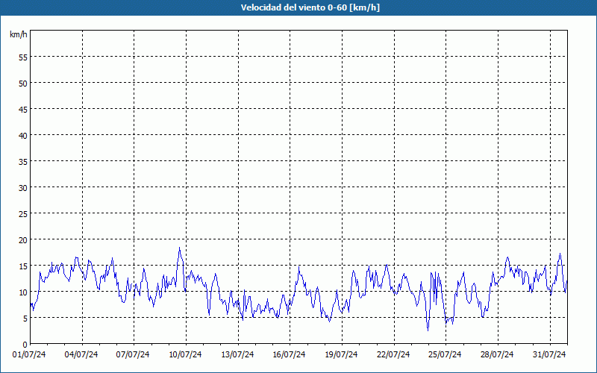Click the wind peak just after 31/07/24
The height and width of the screenshot is (373, 597).
[560, 254]
